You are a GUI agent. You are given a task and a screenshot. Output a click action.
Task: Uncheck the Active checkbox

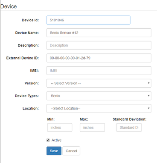pyautogui.click(x=48, y=140)
